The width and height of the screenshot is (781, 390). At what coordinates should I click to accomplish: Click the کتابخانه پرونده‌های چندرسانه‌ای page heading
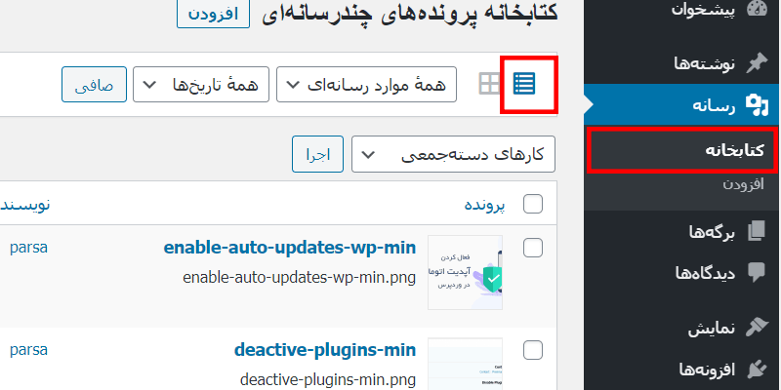pos(410,13)
